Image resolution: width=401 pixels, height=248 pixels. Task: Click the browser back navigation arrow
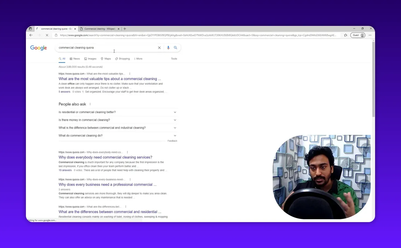(x=31, y=35)
